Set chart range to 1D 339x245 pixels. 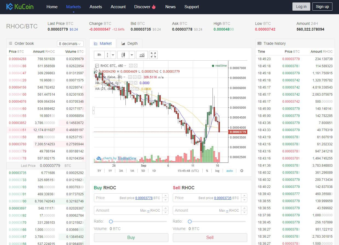click(154, 171)
